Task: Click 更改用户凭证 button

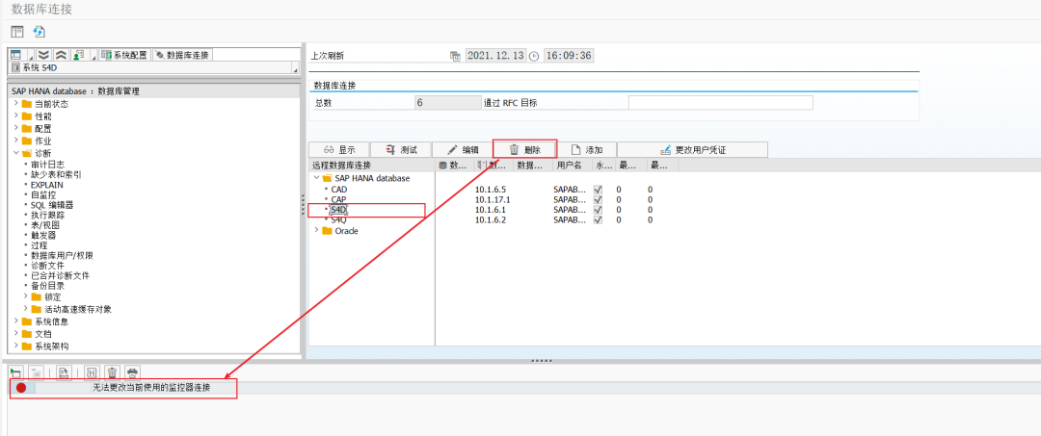Action: tap(692, 150)
